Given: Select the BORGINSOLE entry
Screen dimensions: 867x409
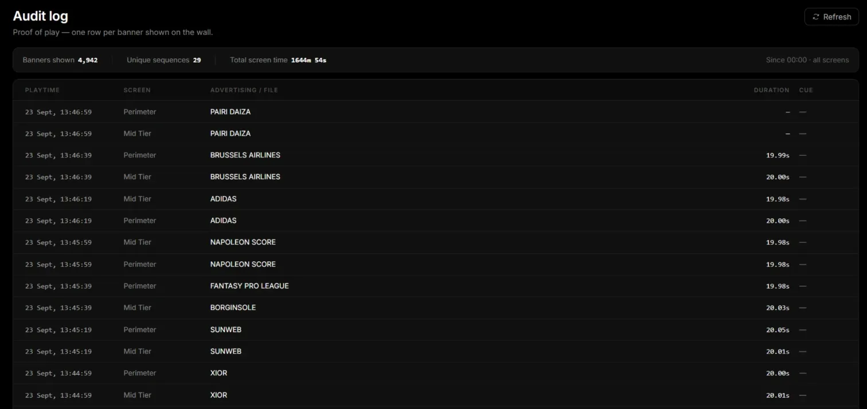Looking at the screenshot, I should (233, 308).
